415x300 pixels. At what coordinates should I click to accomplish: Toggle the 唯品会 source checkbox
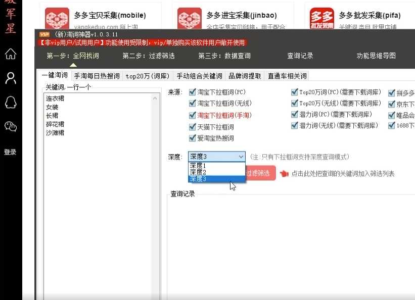pyautogui.click(x=391, y=115)
